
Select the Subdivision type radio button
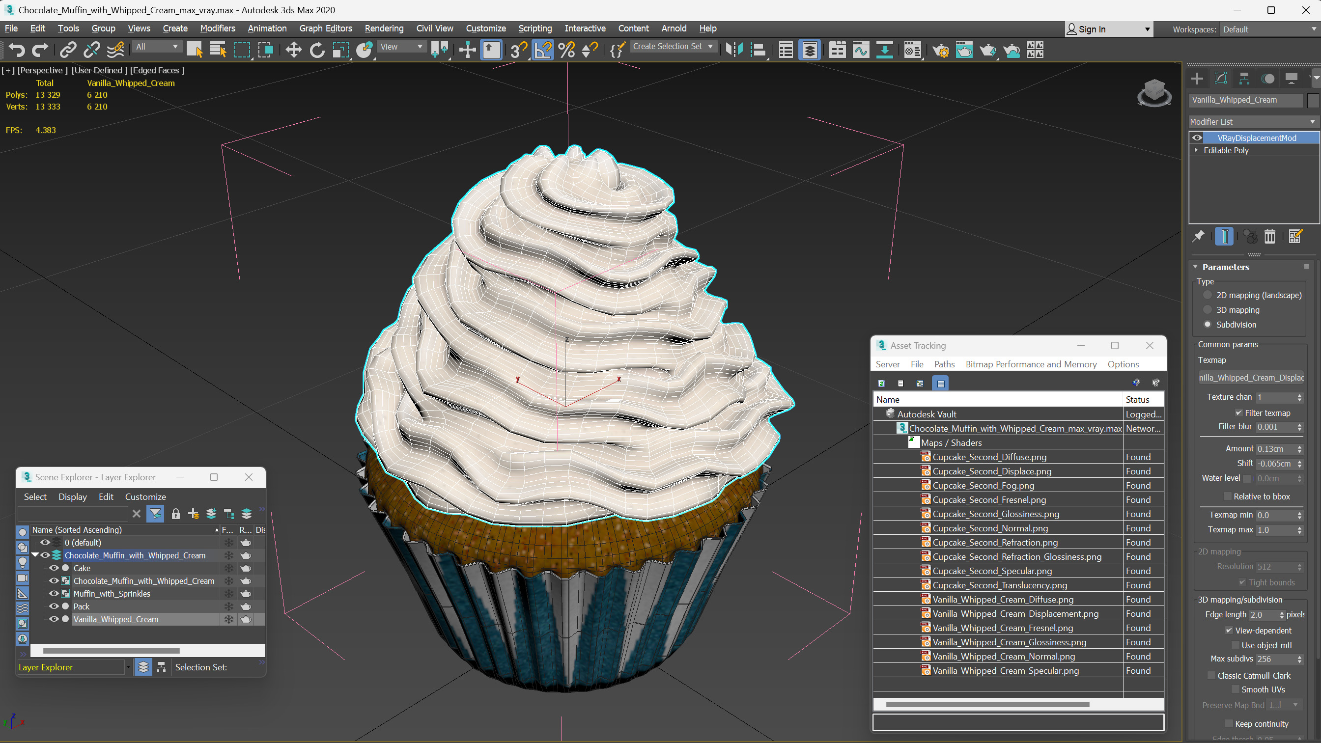[x=1207, y=325]
